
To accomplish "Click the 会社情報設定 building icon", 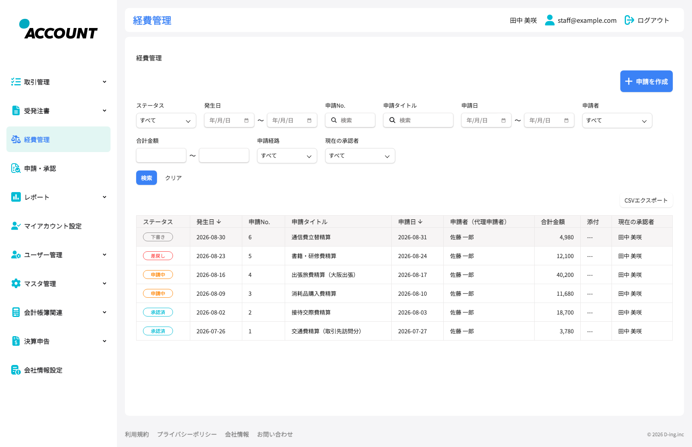I will click(16, 370).
